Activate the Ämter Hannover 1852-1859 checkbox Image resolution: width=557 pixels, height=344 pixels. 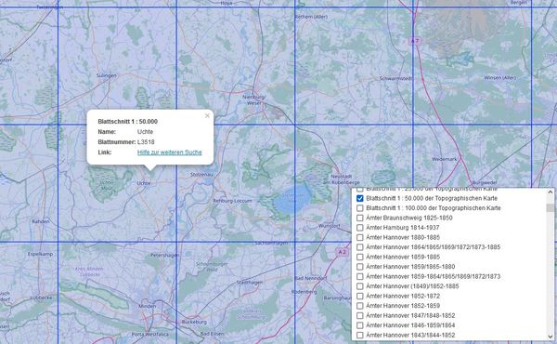tap(360, 306)
